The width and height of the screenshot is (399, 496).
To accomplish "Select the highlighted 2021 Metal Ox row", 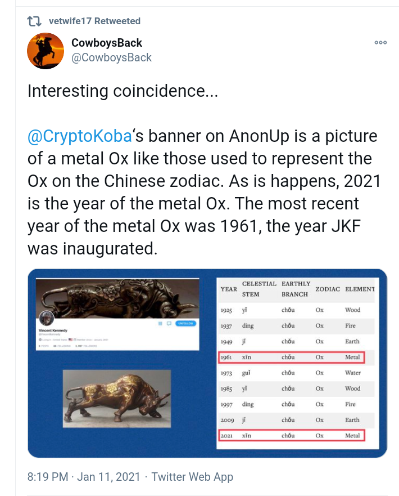I will tap(291, 435).
